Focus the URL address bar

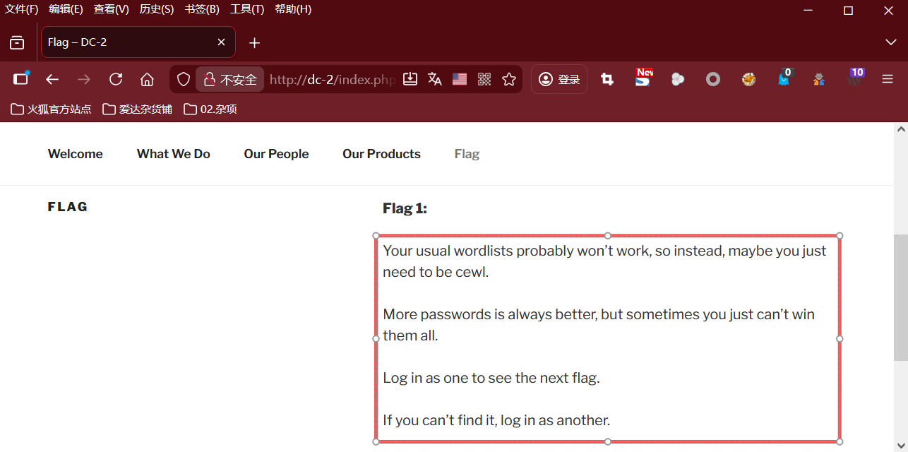tap(332, 80)
